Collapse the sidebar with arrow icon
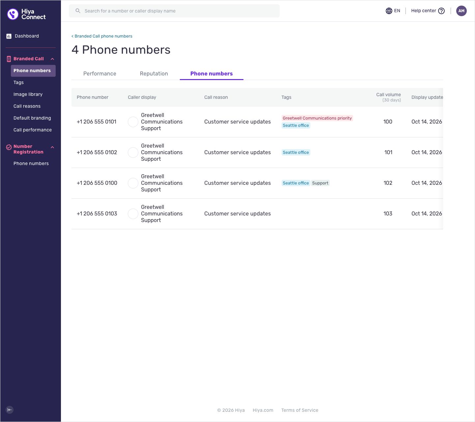Screen dimensions: 475x422 click(x=10, y=410)
